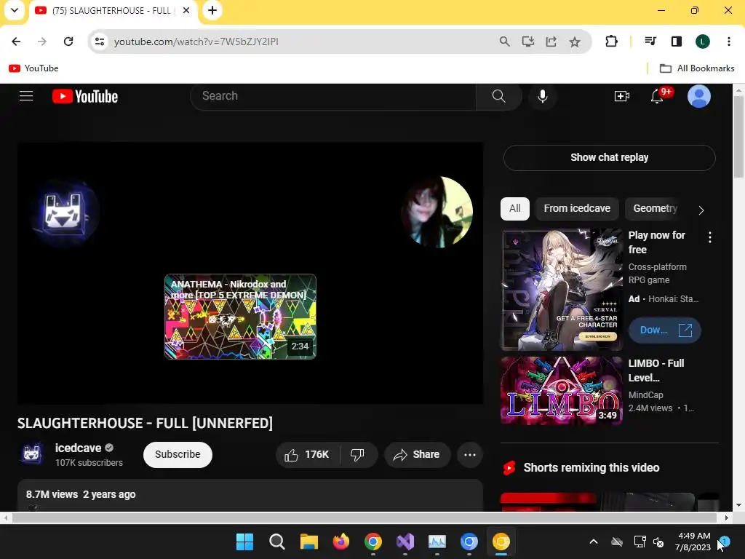Open the Create video icon
This screenshot has height=559, width=745.
[621, 96]
